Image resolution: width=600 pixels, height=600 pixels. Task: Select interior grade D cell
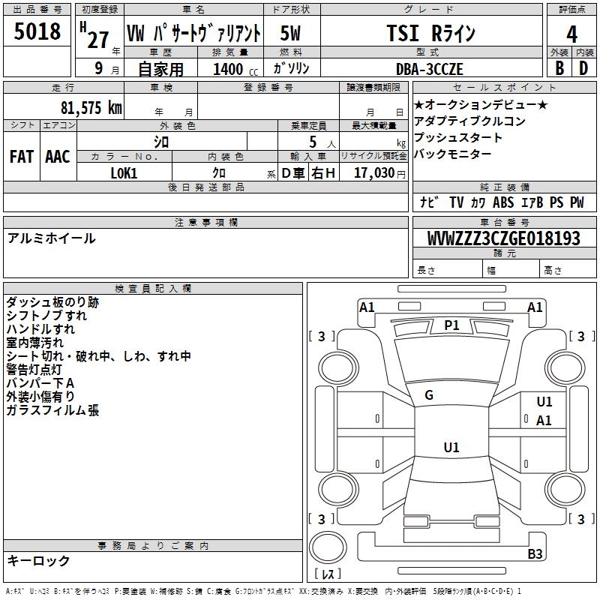point(583,67)
